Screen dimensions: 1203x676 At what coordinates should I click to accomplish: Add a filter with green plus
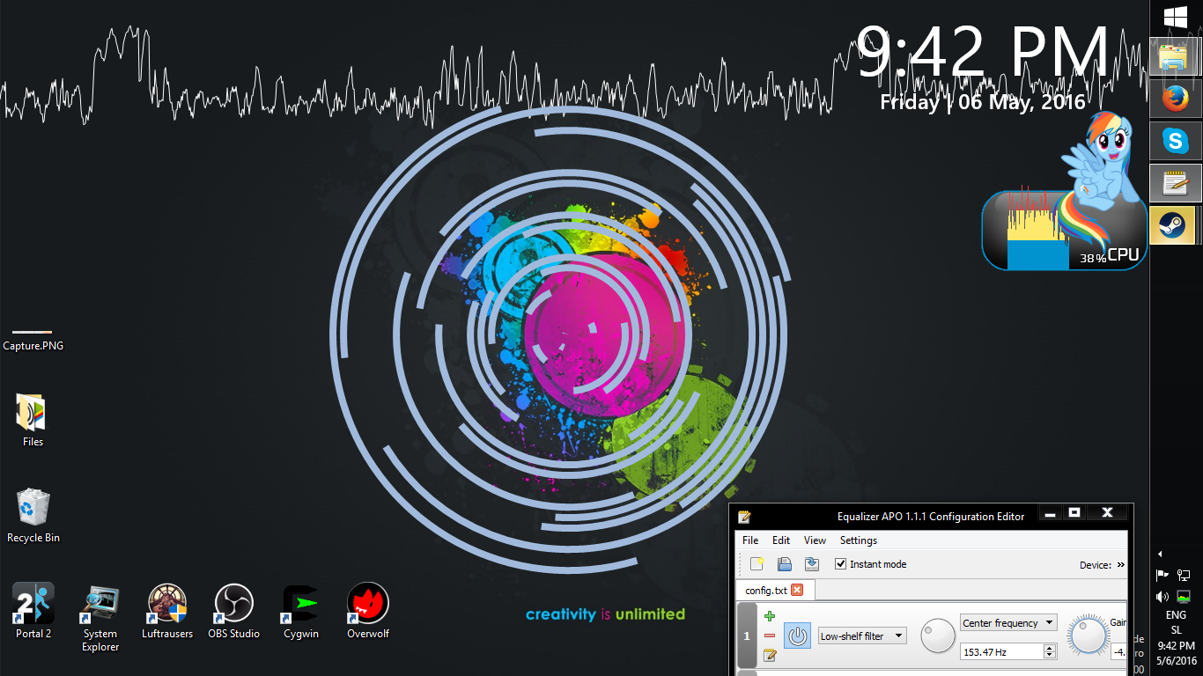coord(770,616)
